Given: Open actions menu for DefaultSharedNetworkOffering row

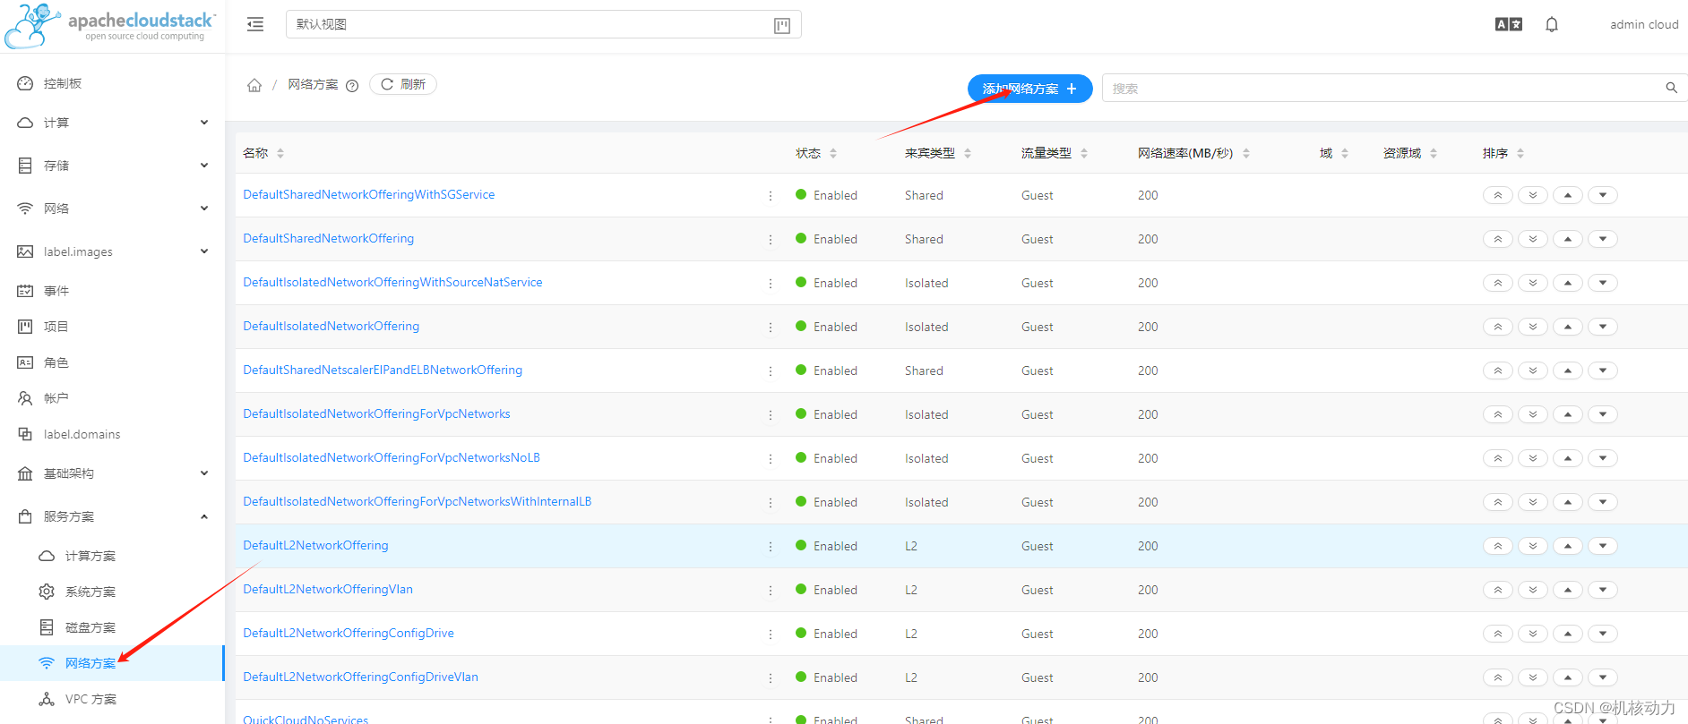Looking at the screenshot, I should coord(771,239).
